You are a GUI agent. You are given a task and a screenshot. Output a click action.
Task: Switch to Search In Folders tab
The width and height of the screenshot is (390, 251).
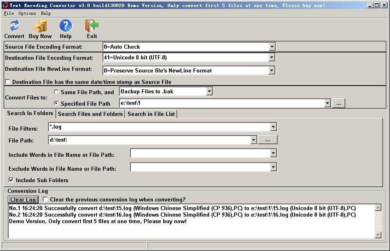click(30, 113)
